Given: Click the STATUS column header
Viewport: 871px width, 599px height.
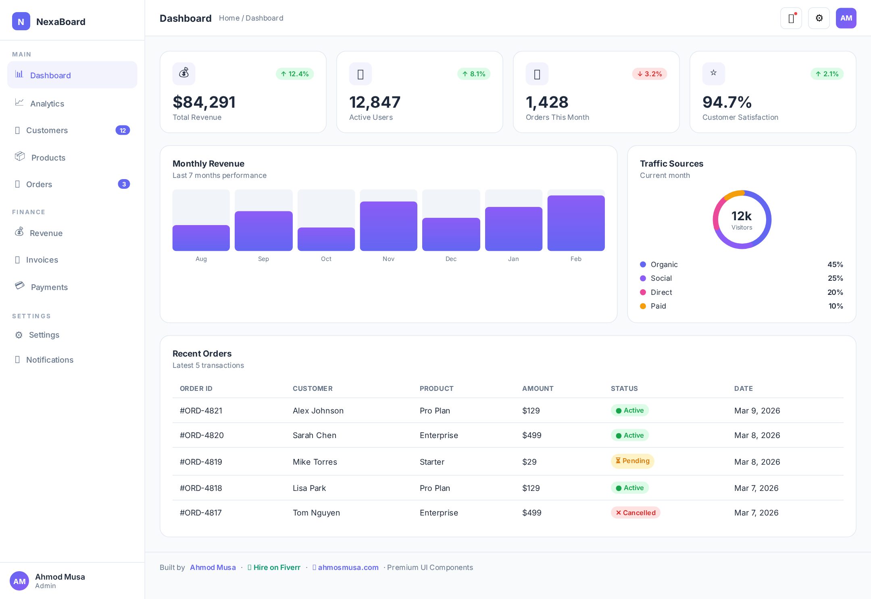Looking at the screenshot, I should 624,388.
